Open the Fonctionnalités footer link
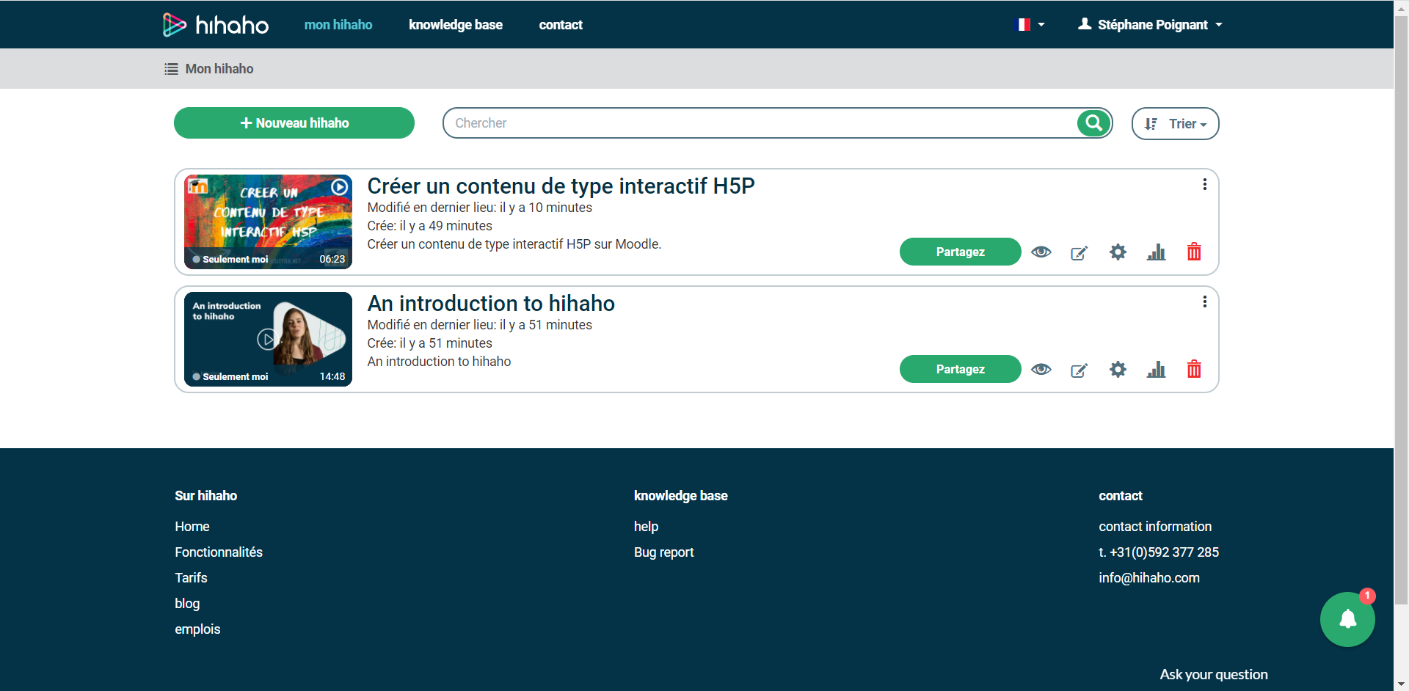This screenshot has height=691, width=1409. (219, 552)
